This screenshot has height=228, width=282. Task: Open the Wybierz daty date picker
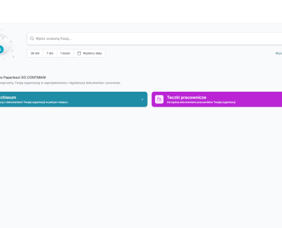coord(89,54)
